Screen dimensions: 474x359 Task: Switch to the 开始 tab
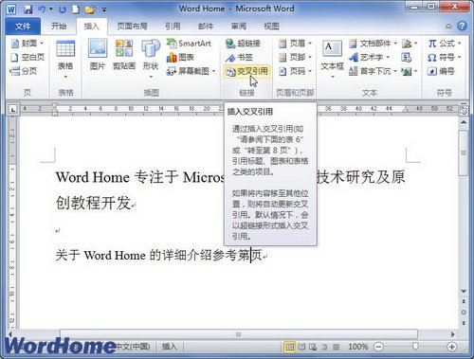[59, 27]
